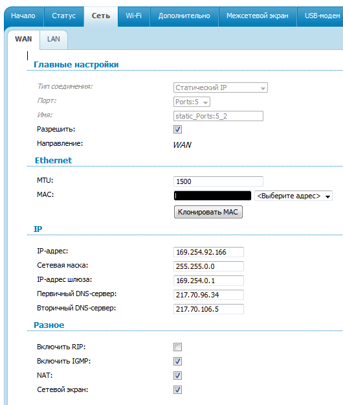Uncheck the Включить IGMP checkbox
The image size is (343, 405).
click(x=178, y=361)
